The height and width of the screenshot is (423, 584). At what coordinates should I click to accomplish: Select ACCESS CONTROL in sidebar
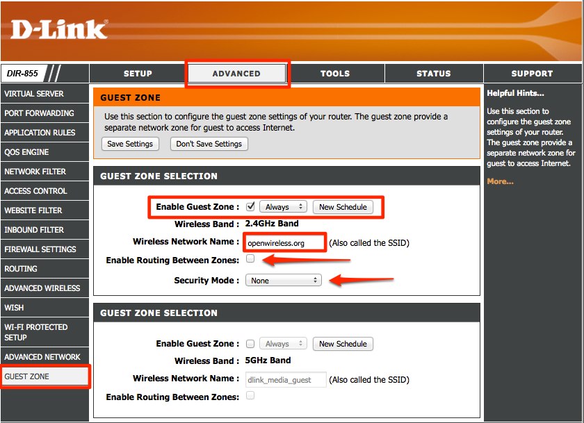click(44, 191)
